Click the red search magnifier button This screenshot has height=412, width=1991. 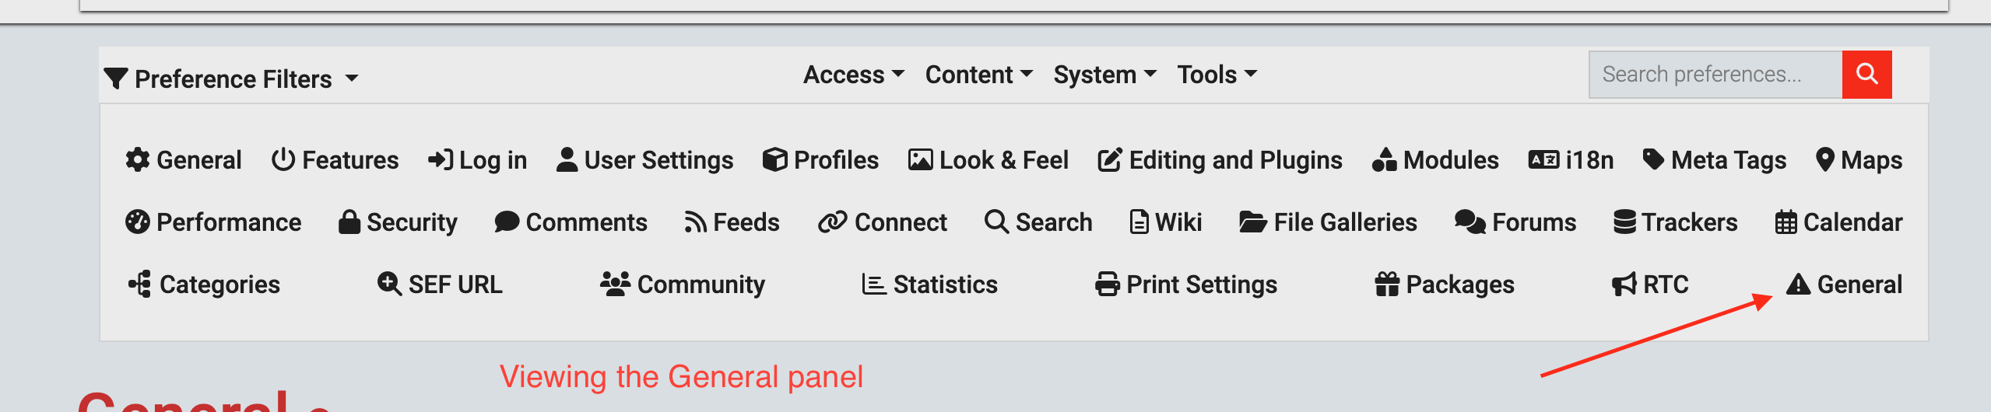[x=1866, y=75]
